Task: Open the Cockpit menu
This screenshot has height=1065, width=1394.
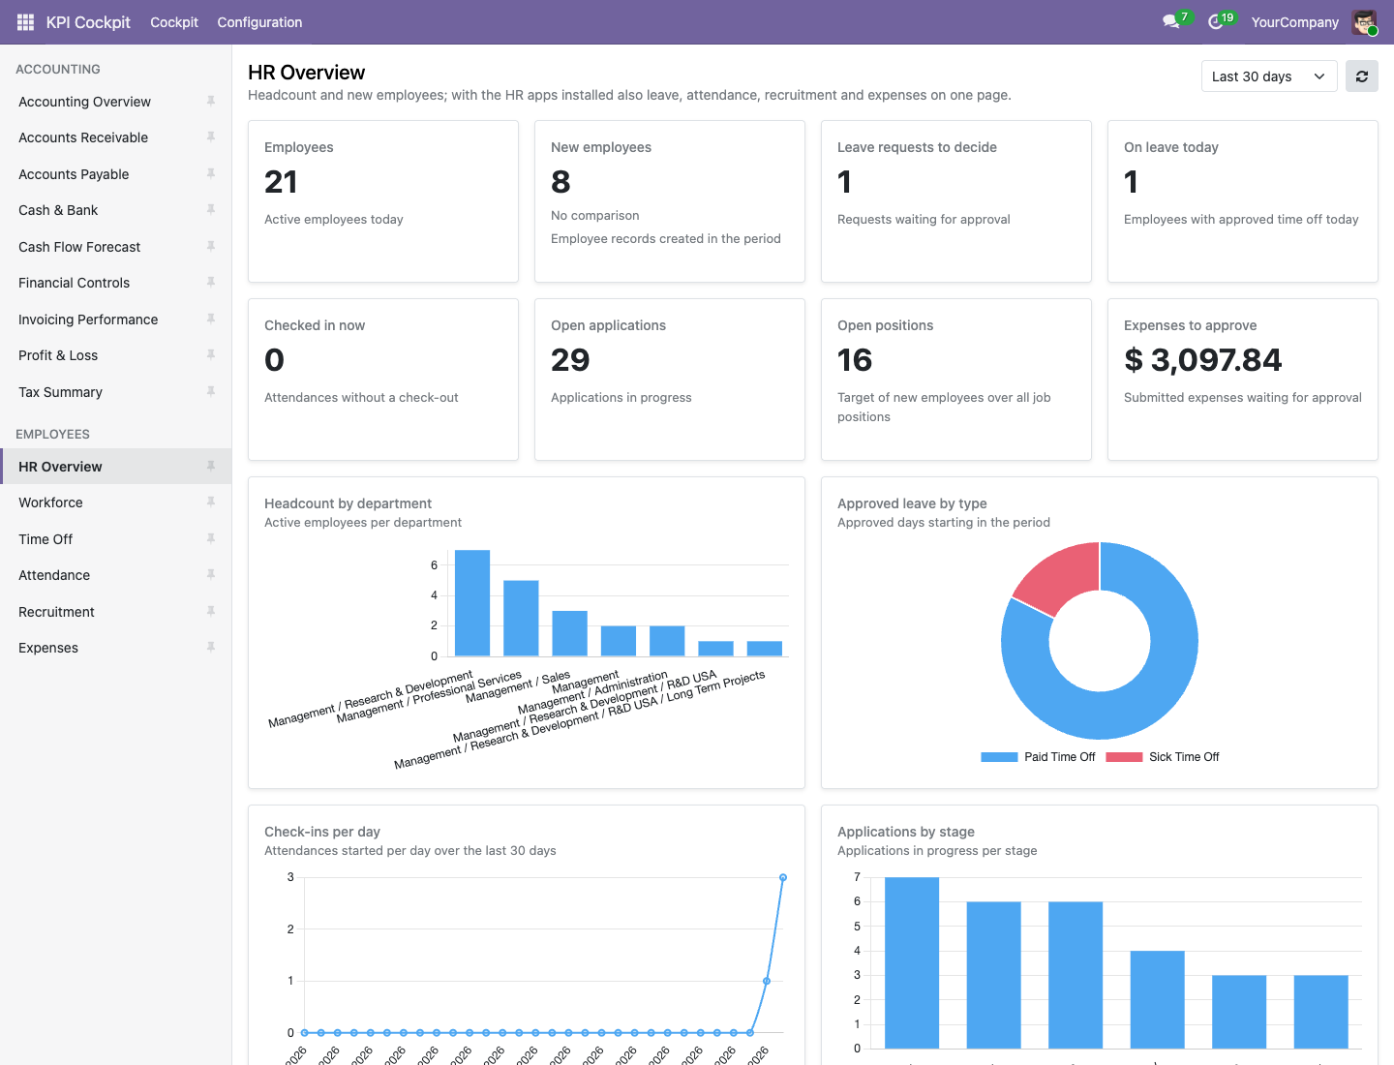Action: click(174, 22)
